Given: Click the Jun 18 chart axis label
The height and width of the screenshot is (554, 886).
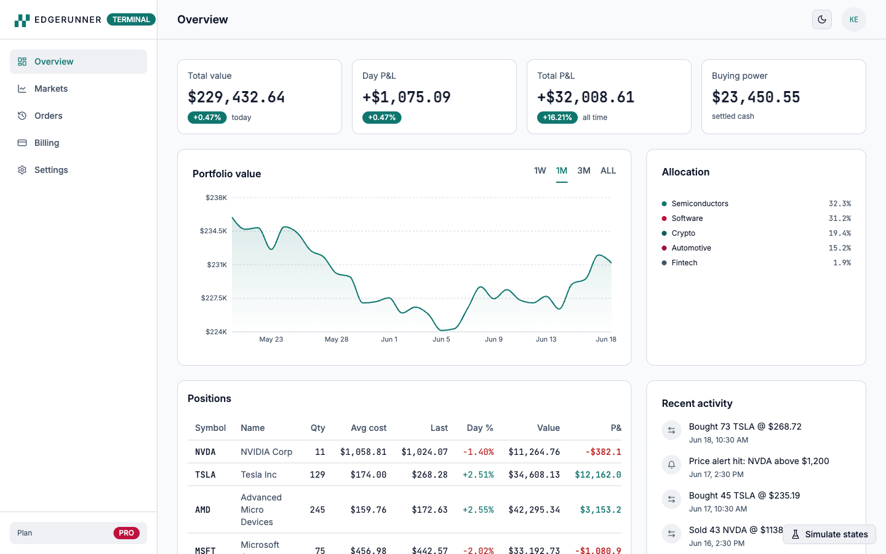Looking at the screenshot, I should pos(606,339).
